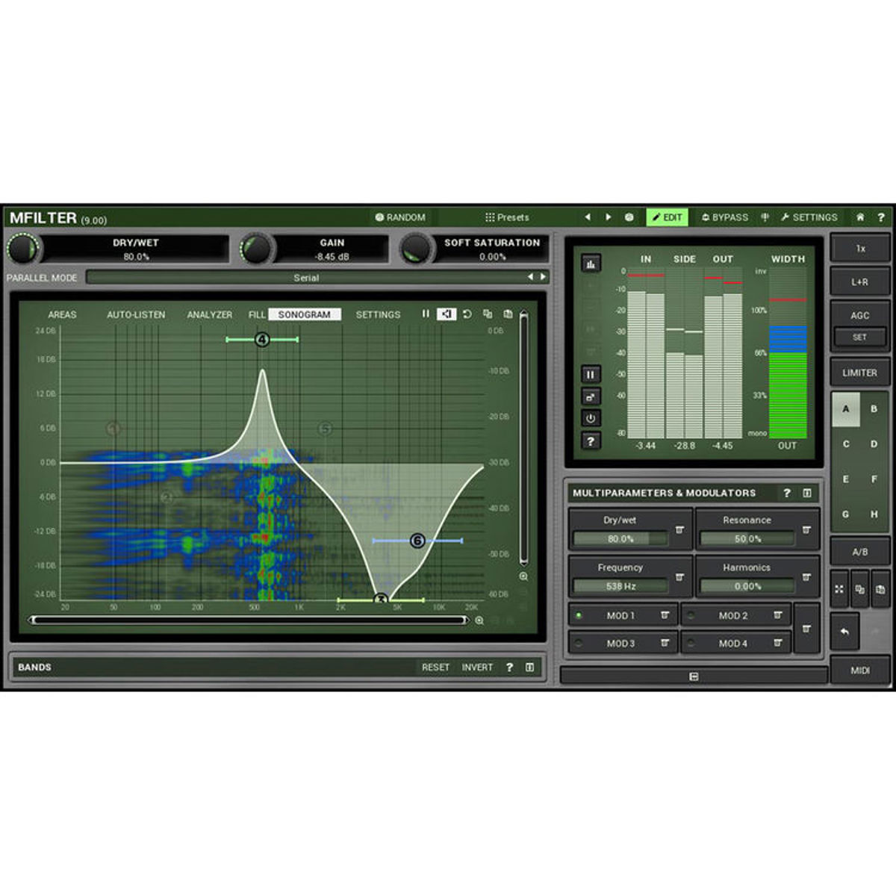Click Parallel Mode previous arrow
Viewport: 896px width, 896px height.
531,277
